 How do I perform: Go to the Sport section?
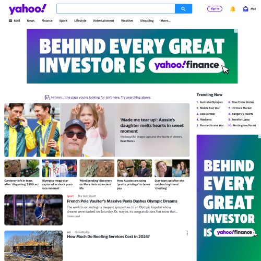63,21
